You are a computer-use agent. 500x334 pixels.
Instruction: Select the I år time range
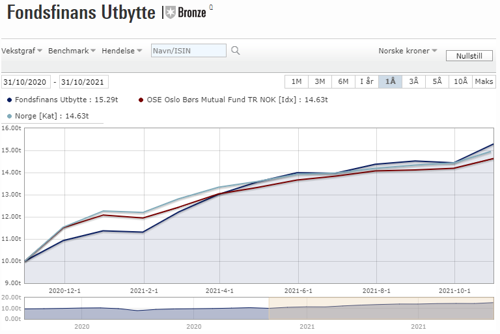(x=367, y=81)
